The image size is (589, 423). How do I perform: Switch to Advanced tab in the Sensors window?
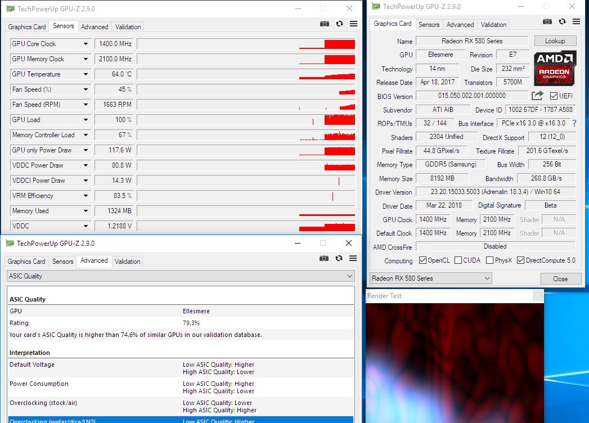click(x=95, y=26)
